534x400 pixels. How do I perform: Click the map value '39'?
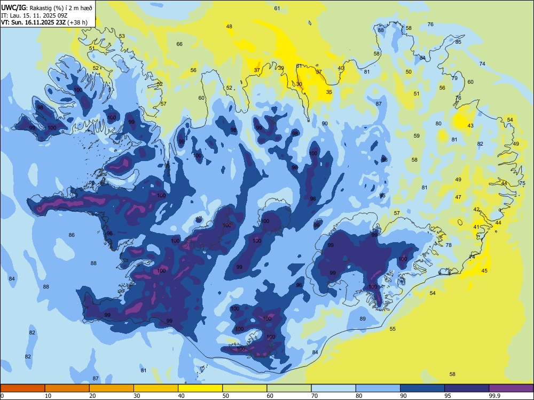pyautogui.click(x=281, y=68)
